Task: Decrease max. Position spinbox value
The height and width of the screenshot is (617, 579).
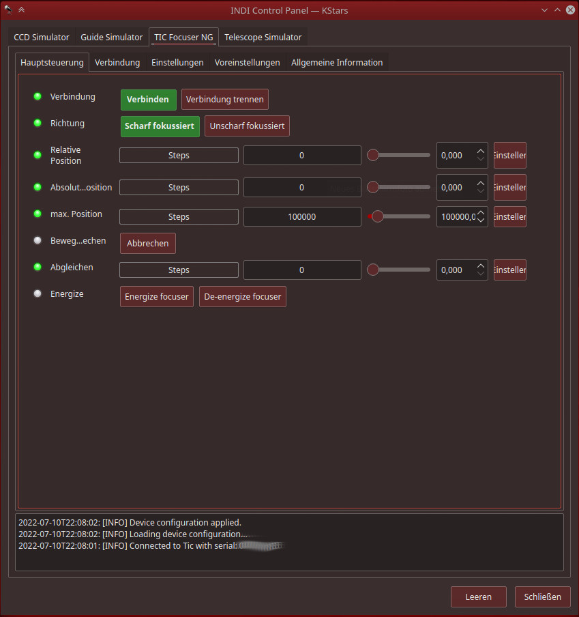Action: [x=481, y=220]
